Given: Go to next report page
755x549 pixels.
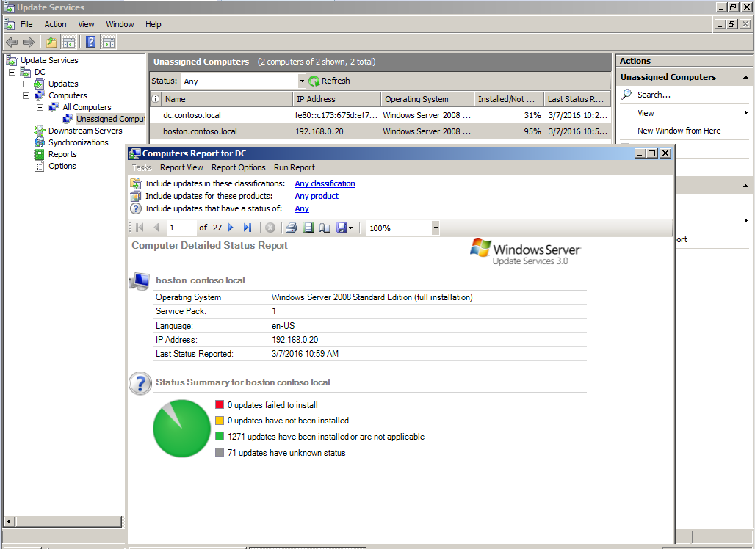Looking at the screenshot, I should 231,228.
